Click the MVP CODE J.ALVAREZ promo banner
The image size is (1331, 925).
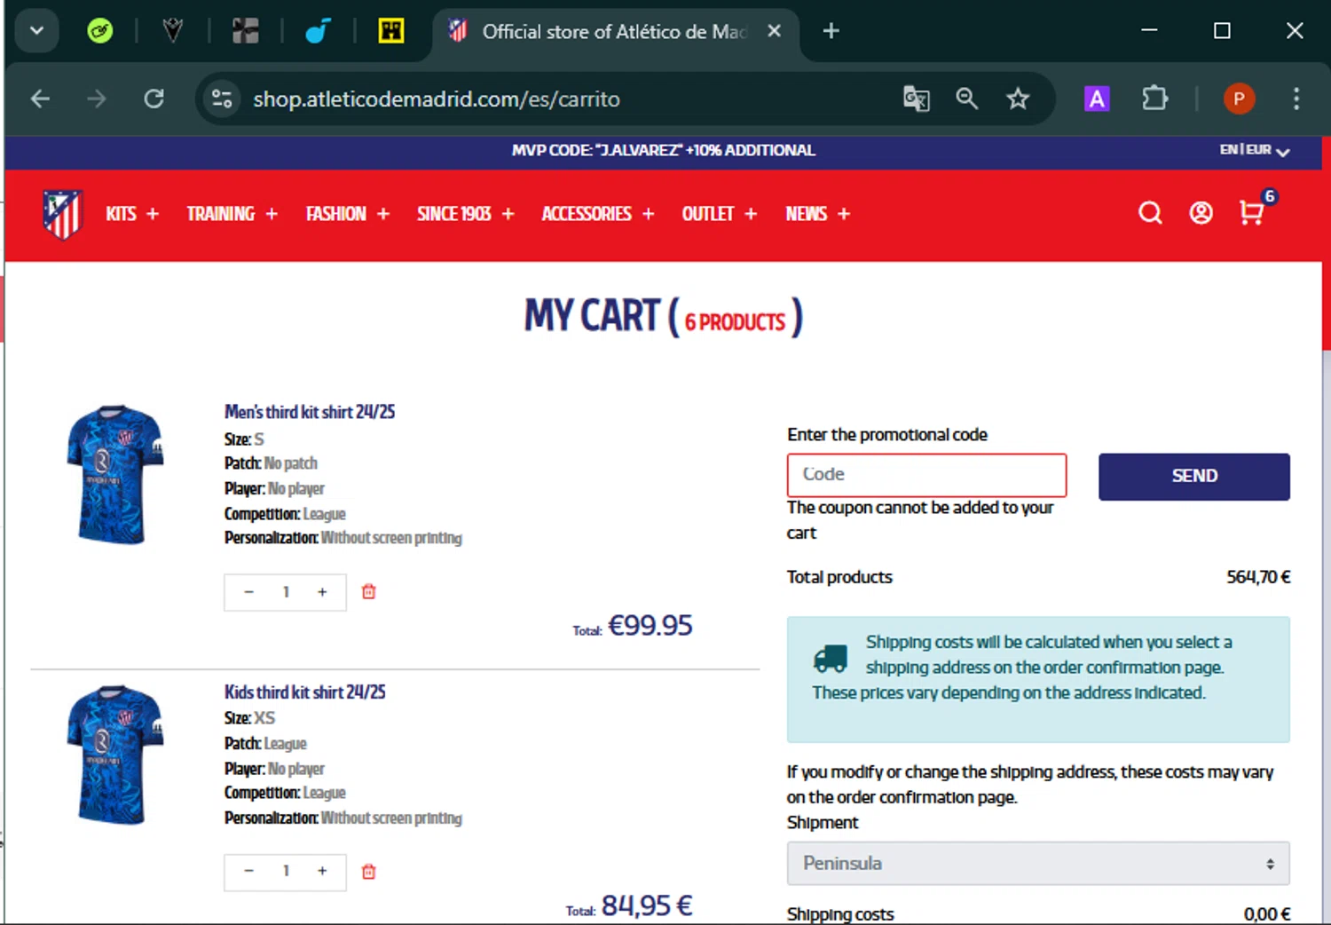click(663, 150)
